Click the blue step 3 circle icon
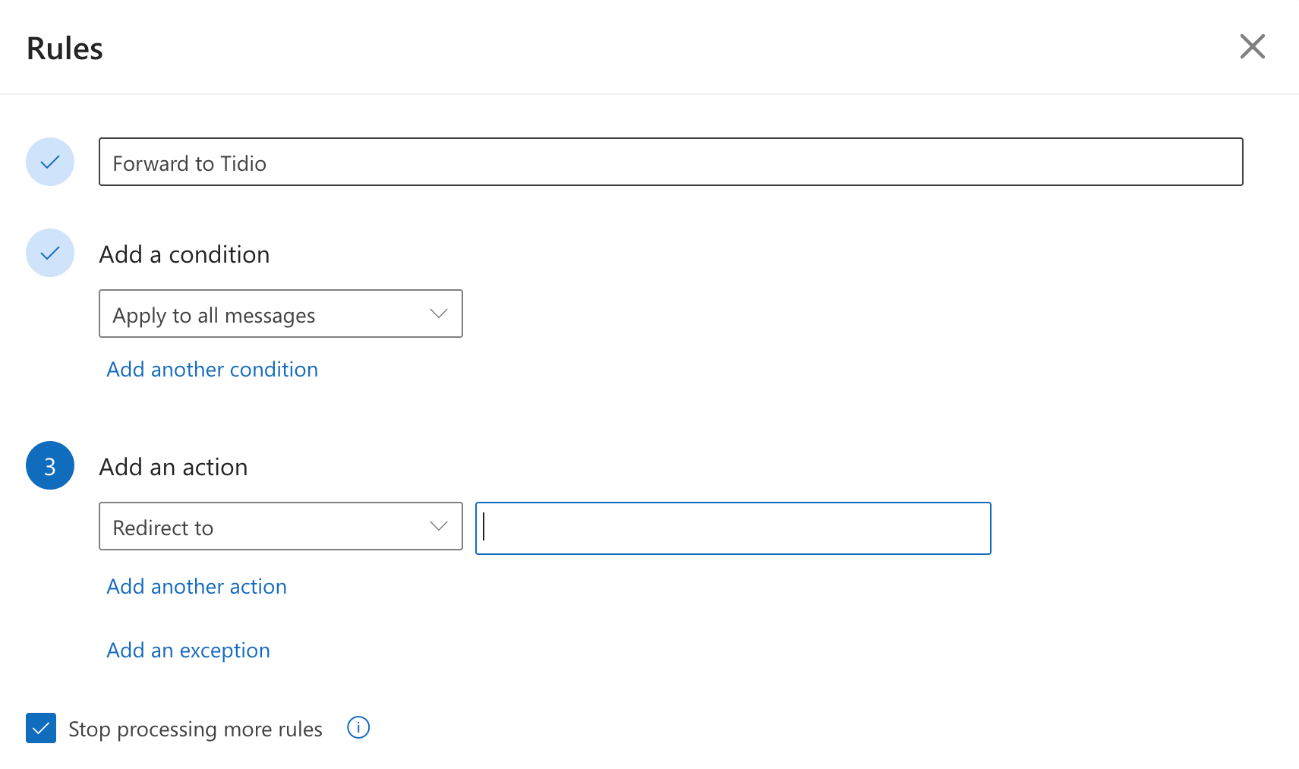The height and width of the screenshot is (769, 1299). point(49,465)
